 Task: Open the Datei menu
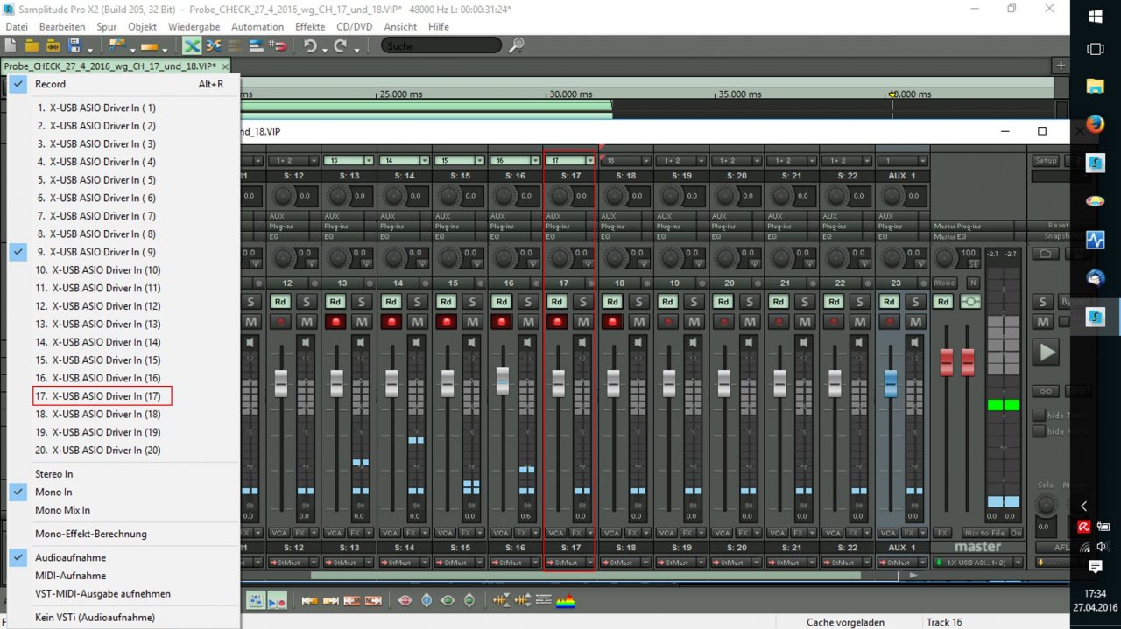[x=17, y=27]
